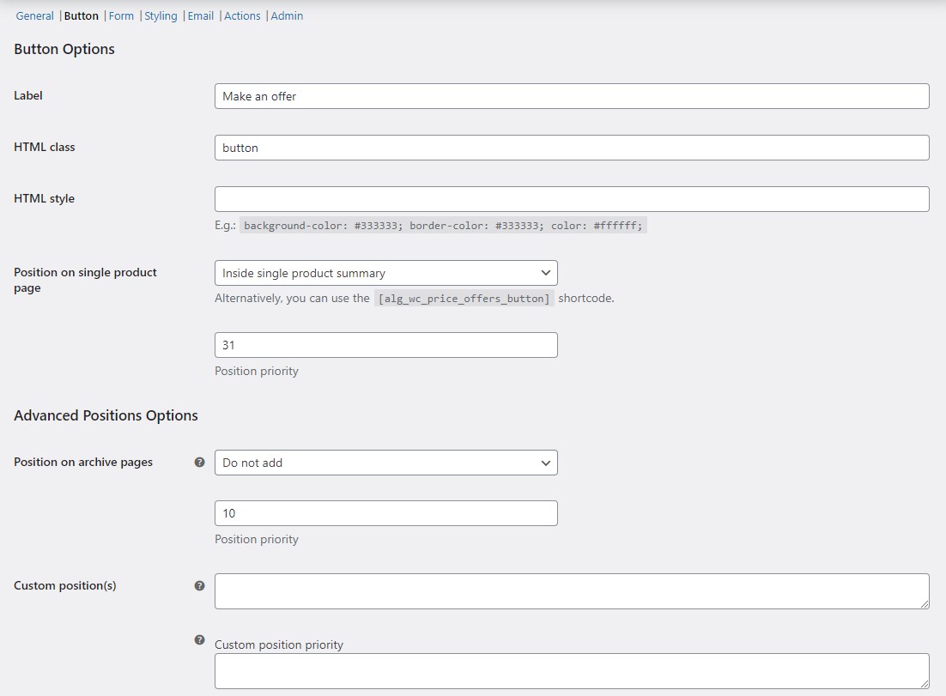
Task: Click help icon near Custom position priority
Action: 199,639
